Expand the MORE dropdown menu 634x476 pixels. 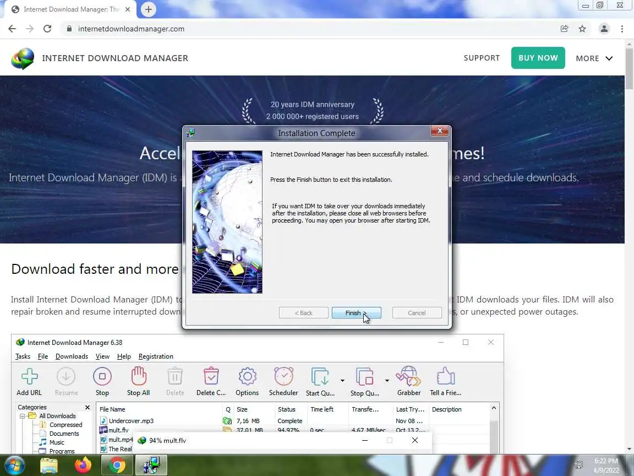594,58
